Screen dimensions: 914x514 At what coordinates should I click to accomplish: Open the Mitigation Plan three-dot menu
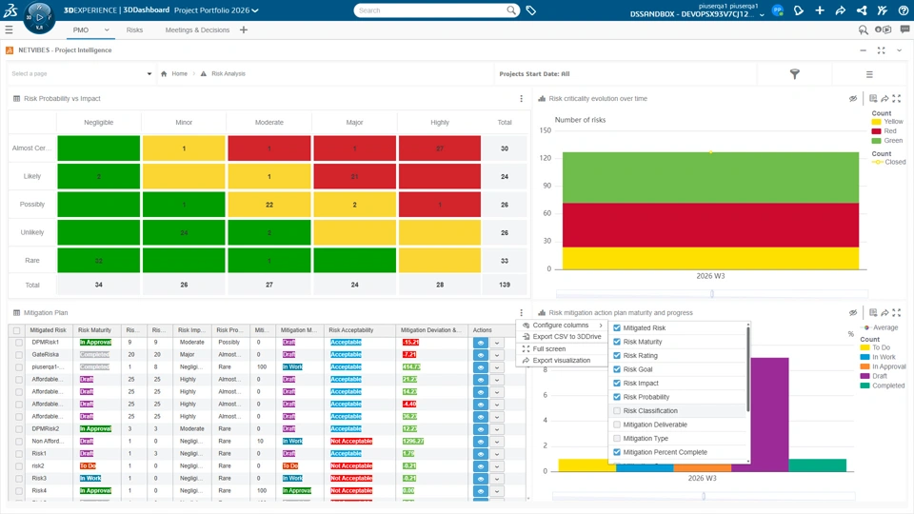point(521,313)
